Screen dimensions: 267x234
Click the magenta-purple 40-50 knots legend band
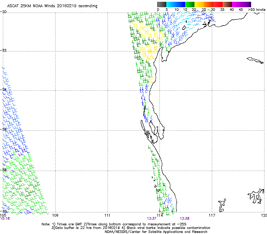click(x=241, y=4)
